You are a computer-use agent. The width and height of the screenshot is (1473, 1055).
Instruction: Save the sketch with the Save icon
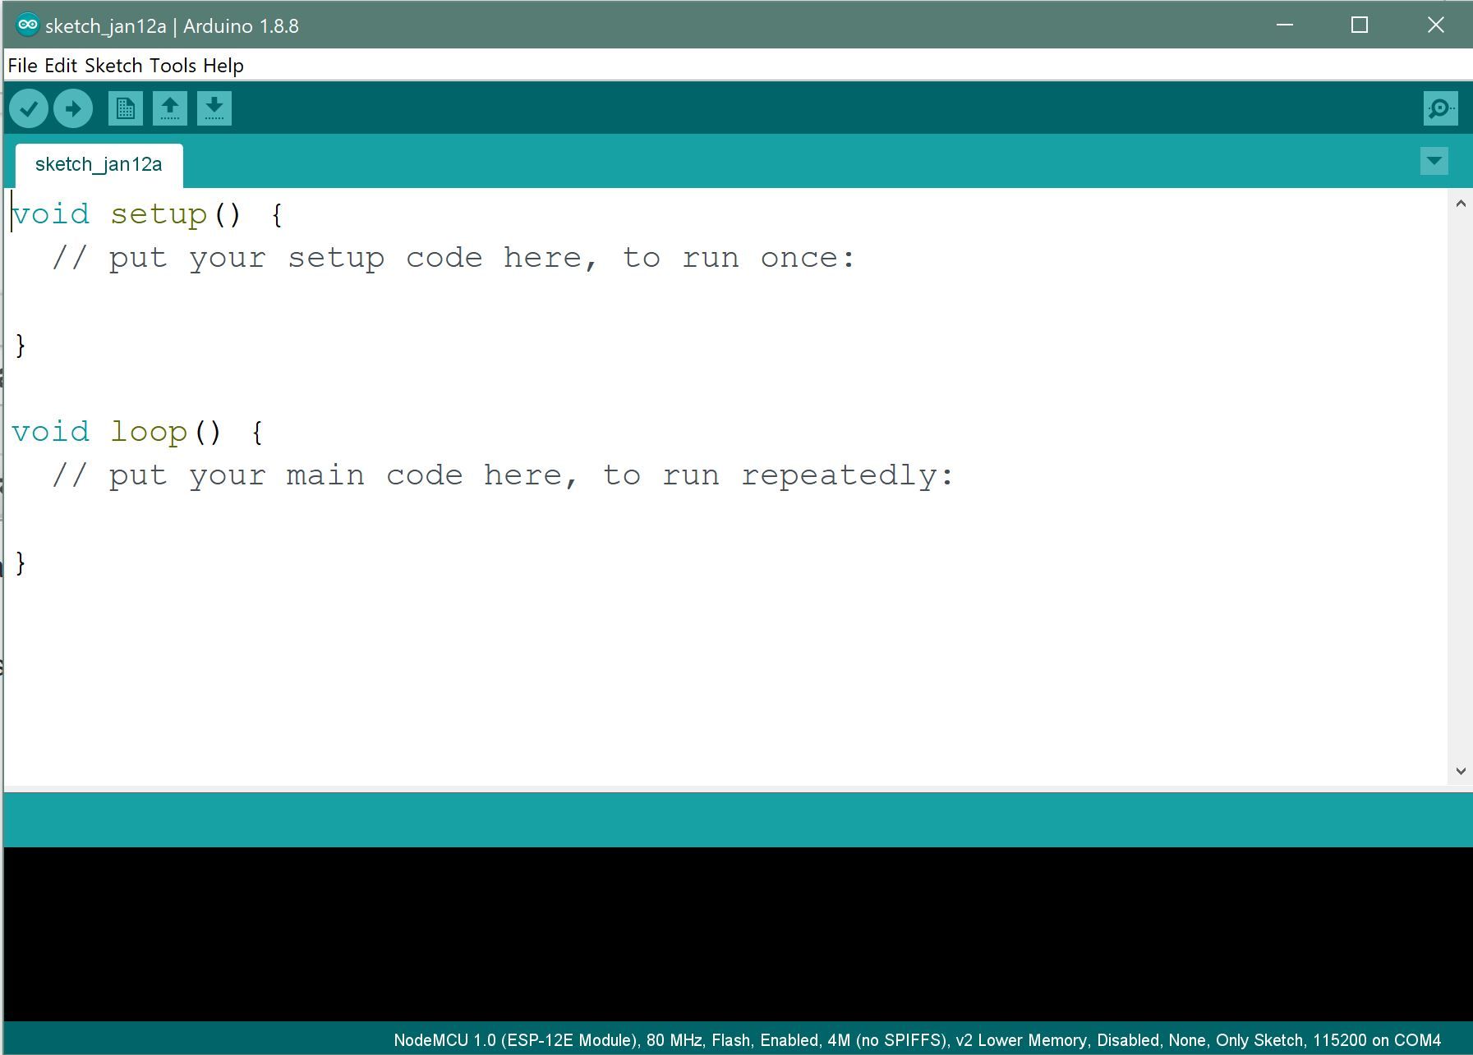(214, 108)
